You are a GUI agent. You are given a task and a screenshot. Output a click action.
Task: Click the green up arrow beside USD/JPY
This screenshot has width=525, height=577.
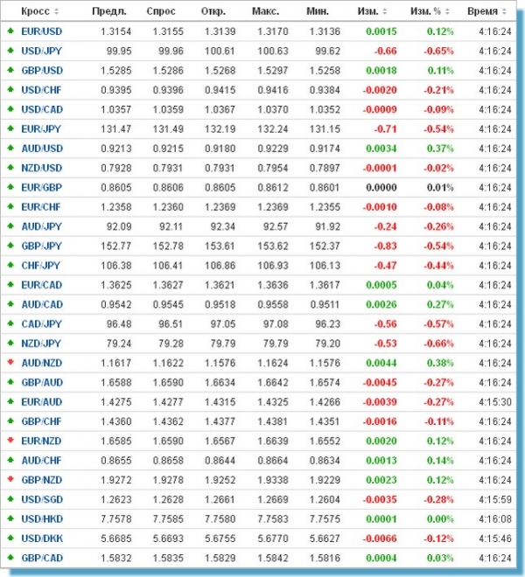[10, 51]
